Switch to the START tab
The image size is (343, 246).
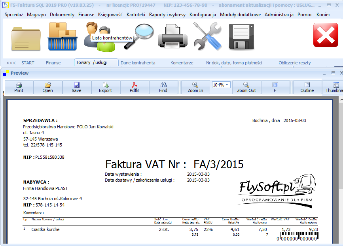tap(28, 63)
